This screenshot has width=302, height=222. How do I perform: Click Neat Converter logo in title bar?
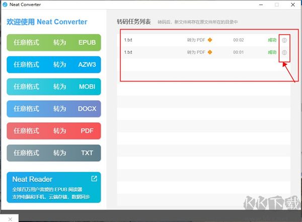point(5,5)
